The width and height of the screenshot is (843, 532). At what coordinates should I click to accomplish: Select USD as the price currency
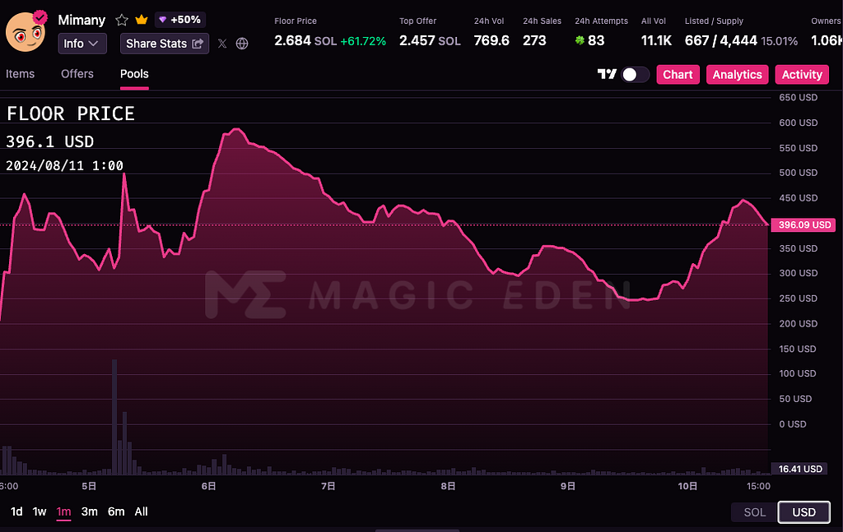pyautogui.click(x=803, y=512)
